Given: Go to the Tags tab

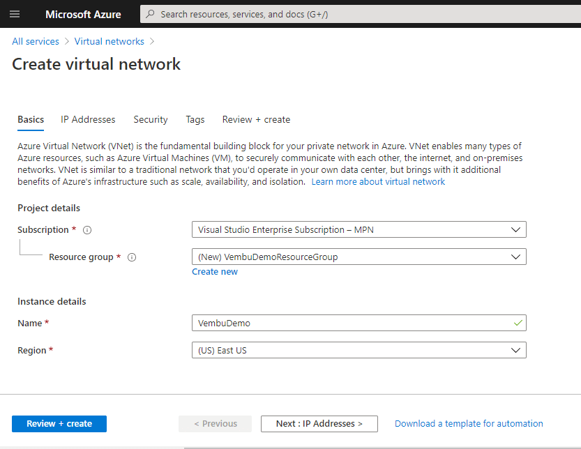Looking at the screenshot, I should coord(195,120).
